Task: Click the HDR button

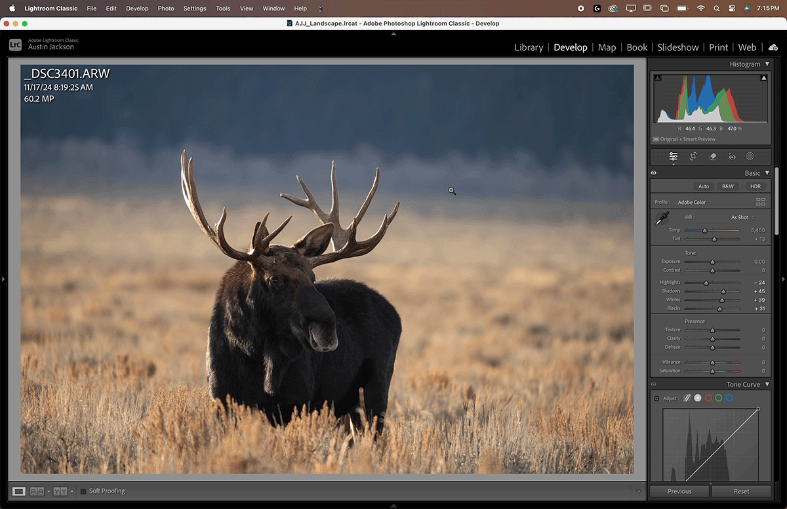Action: [x=755, y=186]
